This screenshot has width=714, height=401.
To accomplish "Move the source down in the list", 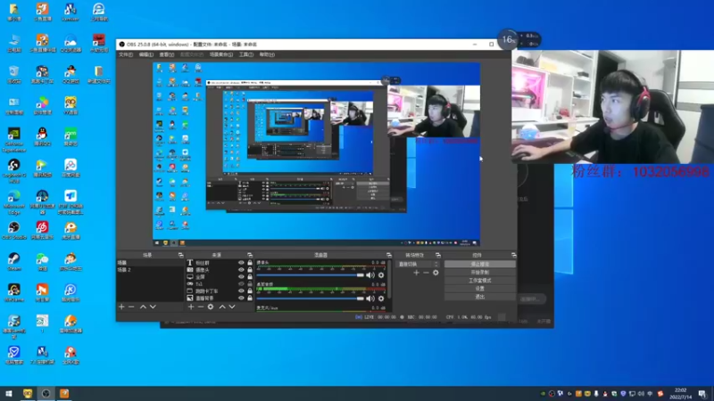I will click(x=232, y=307).
